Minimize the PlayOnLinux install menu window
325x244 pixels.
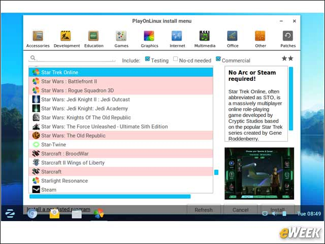coord(281,21)
